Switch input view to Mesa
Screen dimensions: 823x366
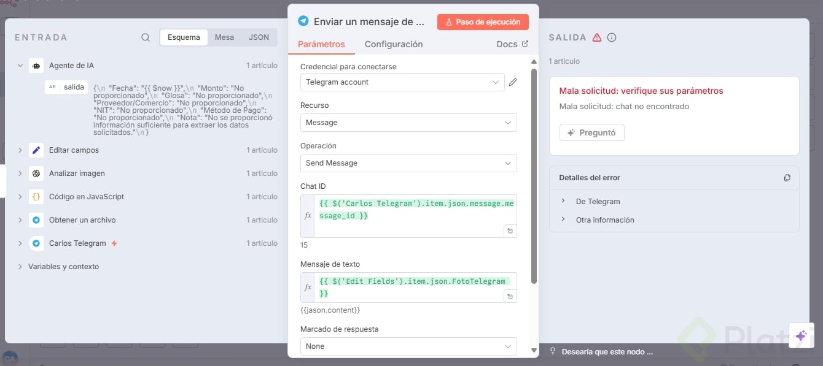(224, 37)
